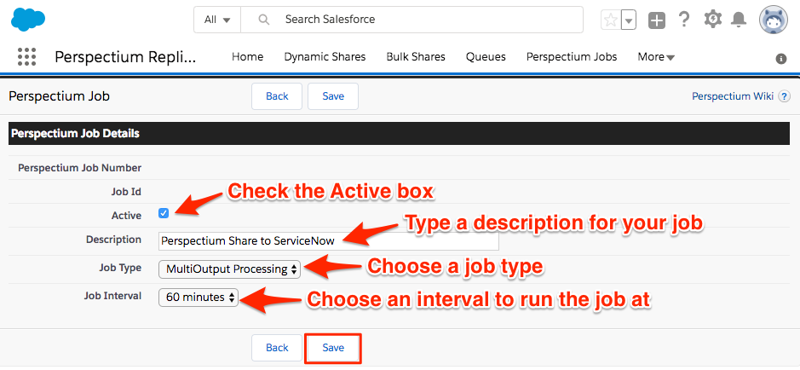800x370 pixels.
Task: Open the Job Type dropdown
Action: point(229,269)
